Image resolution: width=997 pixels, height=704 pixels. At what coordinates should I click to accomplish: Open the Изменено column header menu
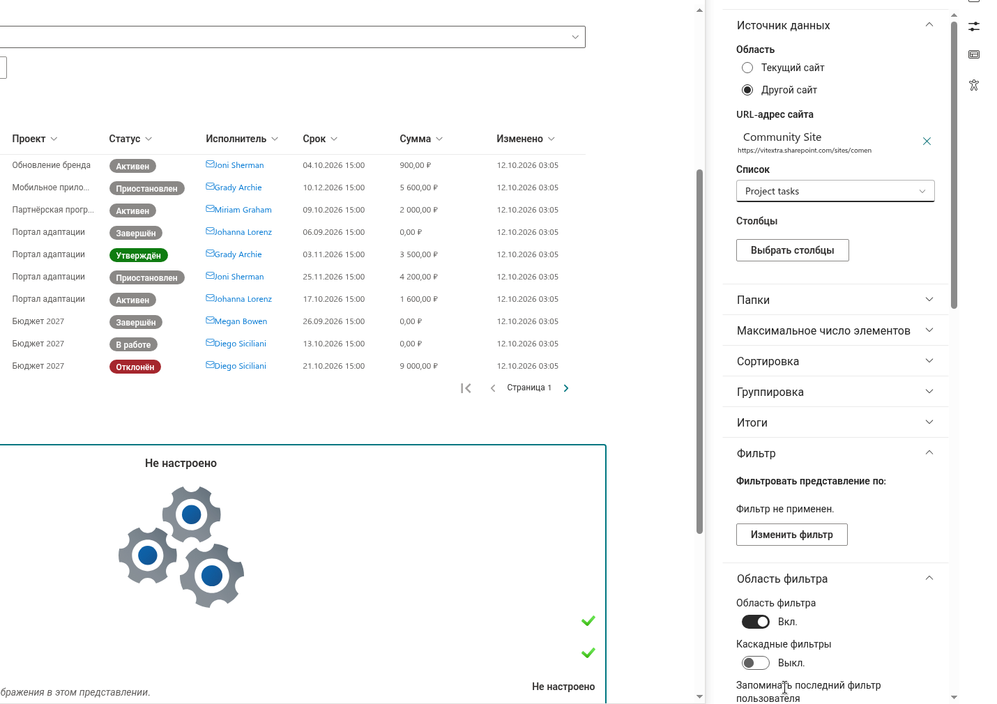526,139
